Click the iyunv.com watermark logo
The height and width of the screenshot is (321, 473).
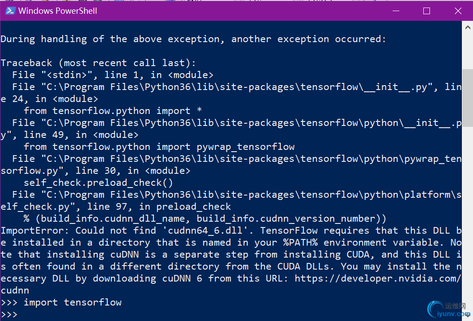click(x=448, y=309)
